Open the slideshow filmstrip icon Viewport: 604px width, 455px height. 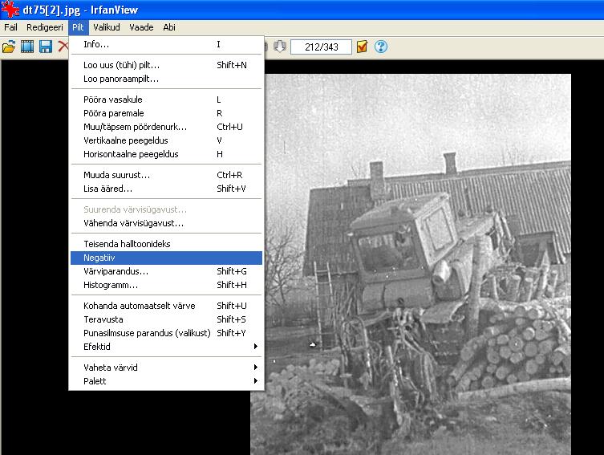pos(27,47)
